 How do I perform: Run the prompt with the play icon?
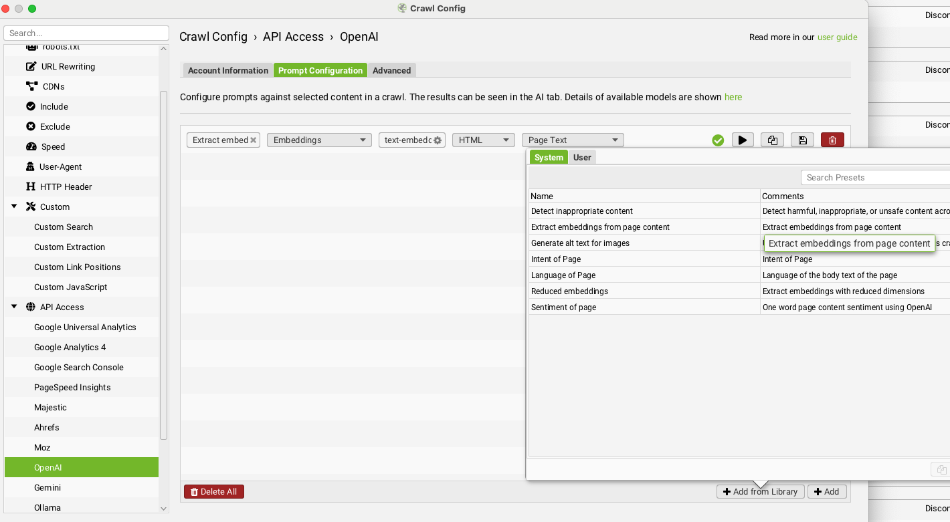pyautogui.click(x=743, y=140)
